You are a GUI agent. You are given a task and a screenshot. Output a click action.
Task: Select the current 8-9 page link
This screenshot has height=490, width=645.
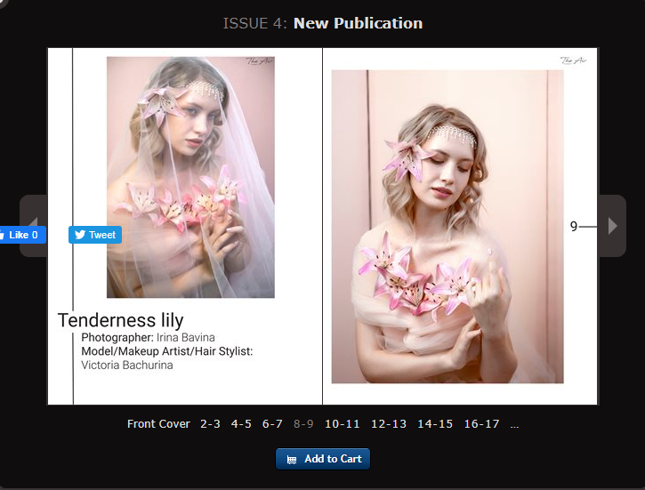[x=303, y=424]
